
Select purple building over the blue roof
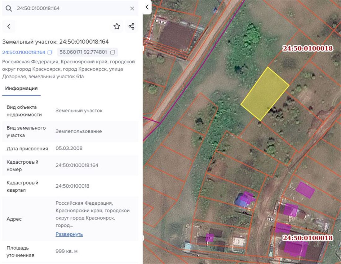pyautogui.click(x=247, y=197)
